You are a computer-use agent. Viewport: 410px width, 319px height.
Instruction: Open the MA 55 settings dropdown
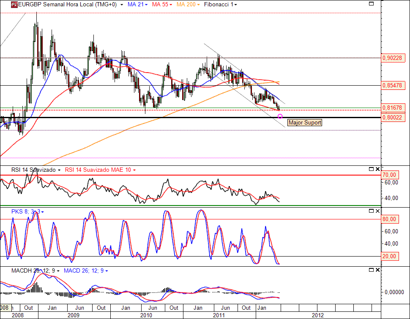tap(171, 5)
